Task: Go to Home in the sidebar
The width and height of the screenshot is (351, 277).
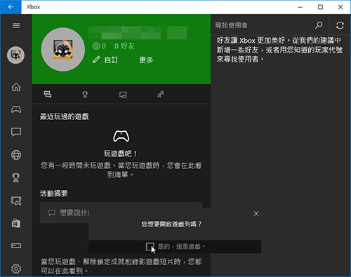Action: 16,87
